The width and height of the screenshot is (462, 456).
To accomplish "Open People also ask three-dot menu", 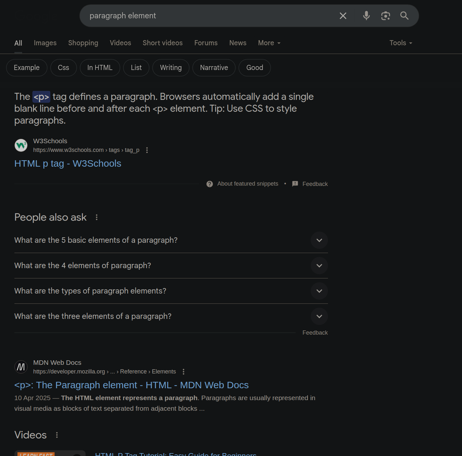I will 97,217.
